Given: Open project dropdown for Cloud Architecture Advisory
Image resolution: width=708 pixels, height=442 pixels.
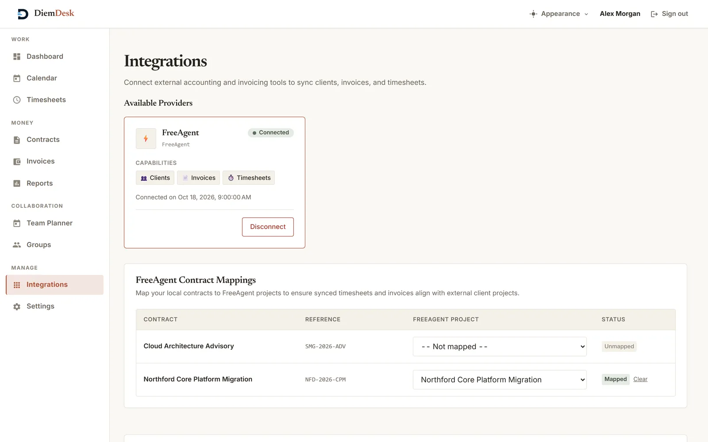Looking at the screenshot, I should (x=500, y=347).
